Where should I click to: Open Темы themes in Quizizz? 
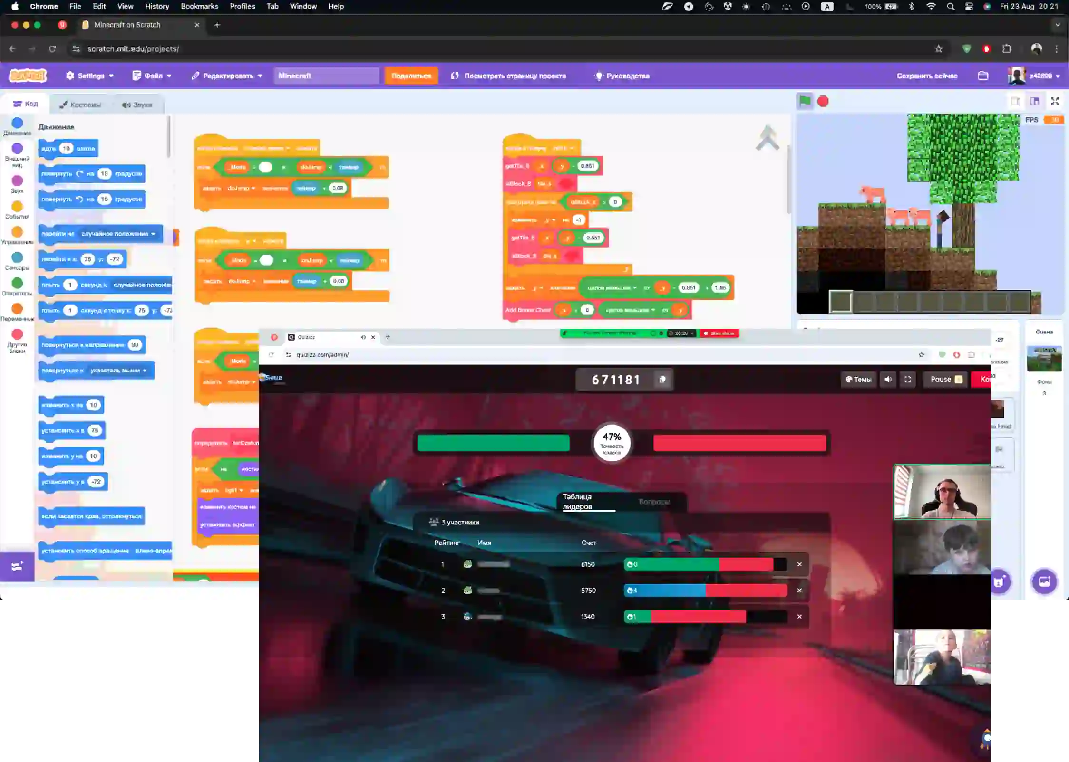pos(858,379)
